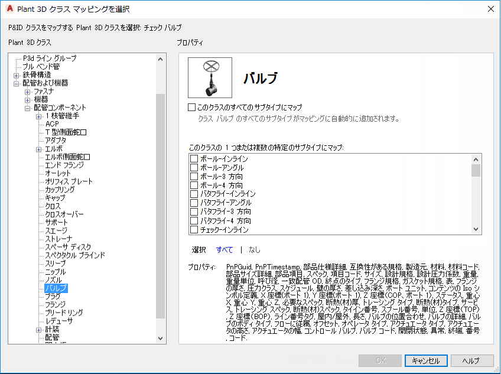The image size is (501, 374).
Task: Click the キャンセル button
Action: point(426,360)
